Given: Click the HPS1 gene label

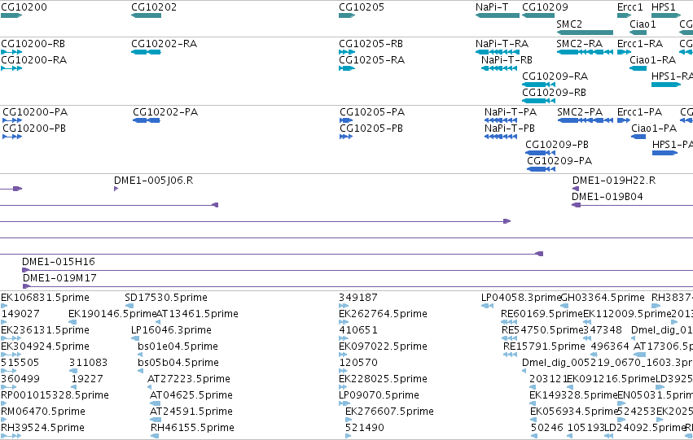Looking at the screenshot, I should [664, 7].
